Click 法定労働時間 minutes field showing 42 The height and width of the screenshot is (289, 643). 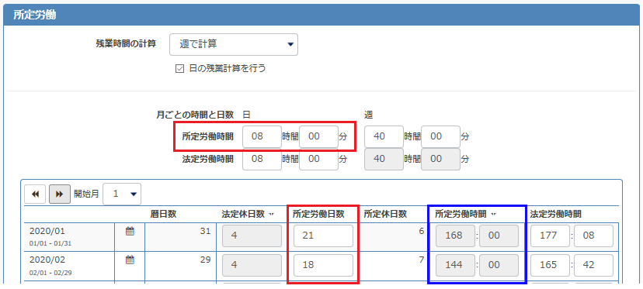(593, 265)
